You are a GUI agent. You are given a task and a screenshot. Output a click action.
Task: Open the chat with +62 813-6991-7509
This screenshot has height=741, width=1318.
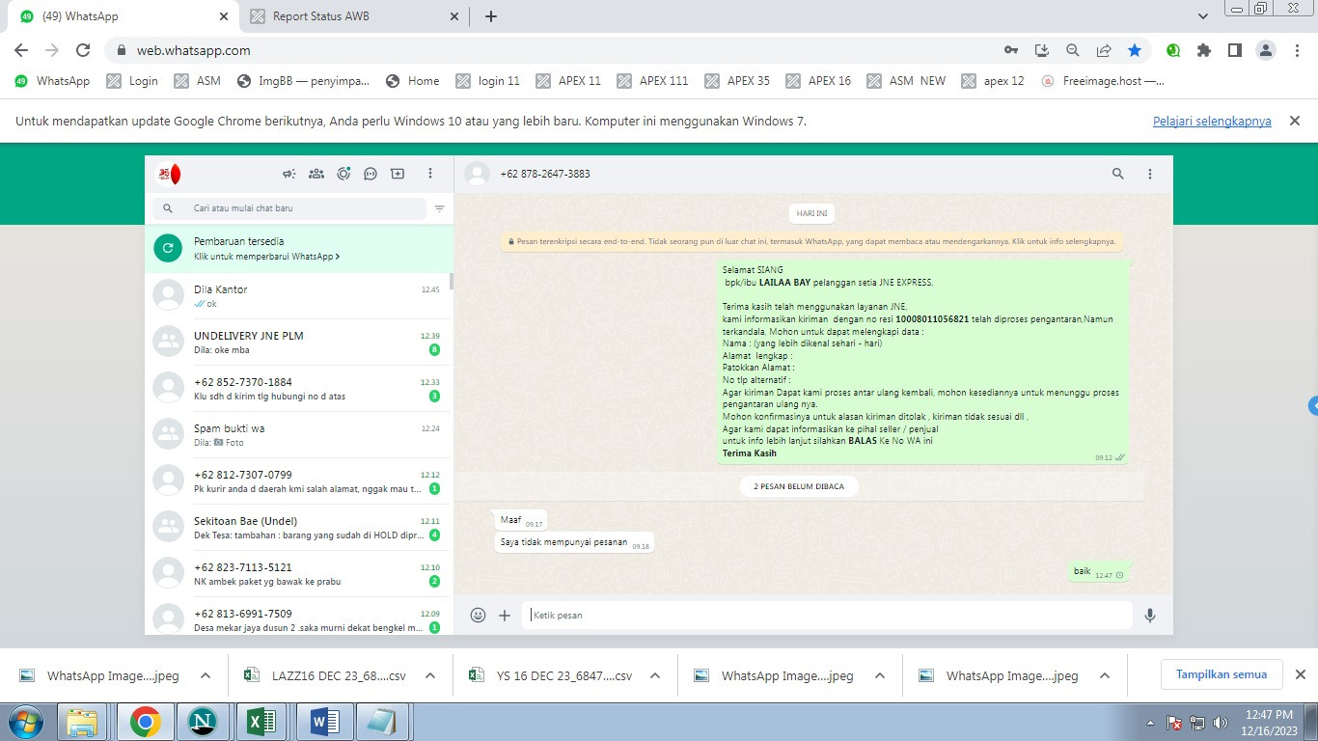click(x=299, y=616)
